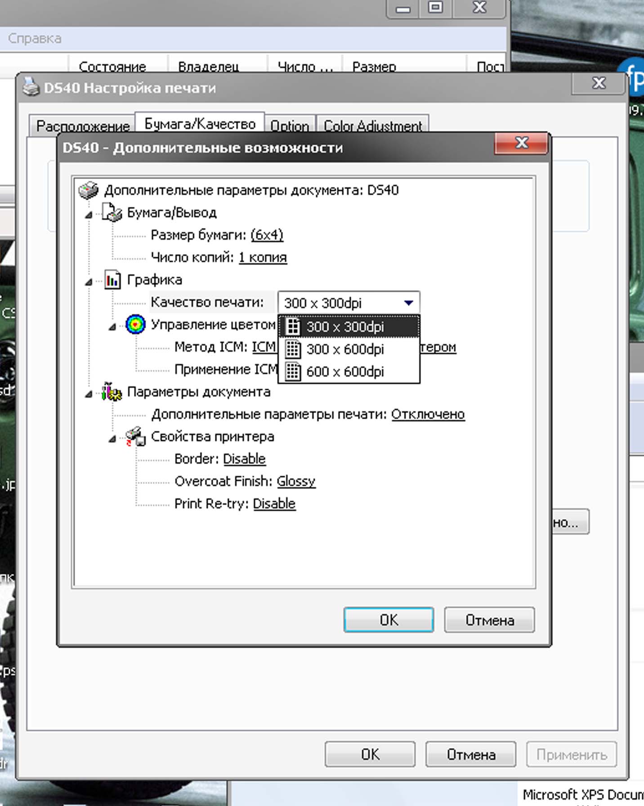Open the Качество печати dropdown arrow
644x806 pixels.
[408, 303]
